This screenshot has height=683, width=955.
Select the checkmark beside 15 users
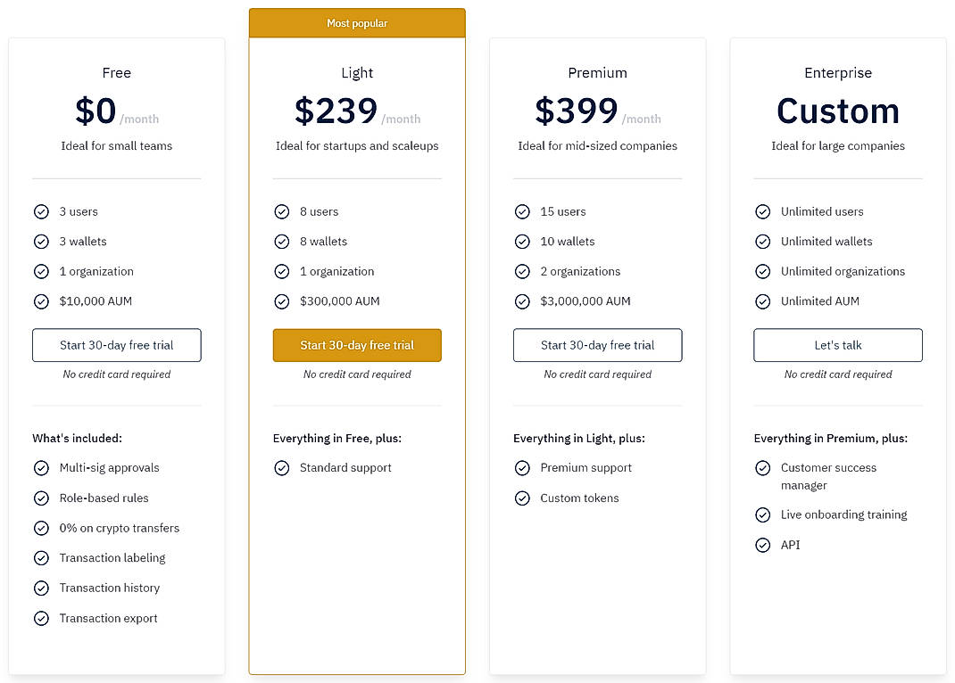(522, 211)
